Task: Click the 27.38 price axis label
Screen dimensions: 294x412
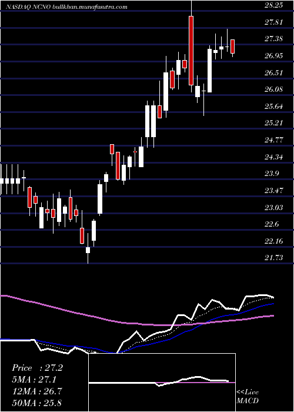Action: pos(273,39)
